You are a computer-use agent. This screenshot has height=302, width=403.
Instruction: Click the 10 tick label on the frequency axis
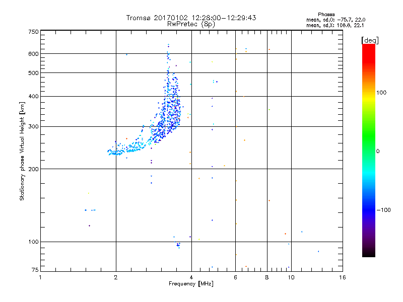coord(291,277)
